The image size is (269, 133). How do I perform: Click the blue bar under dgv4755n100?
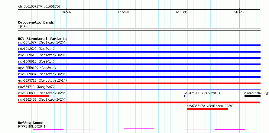139,71
